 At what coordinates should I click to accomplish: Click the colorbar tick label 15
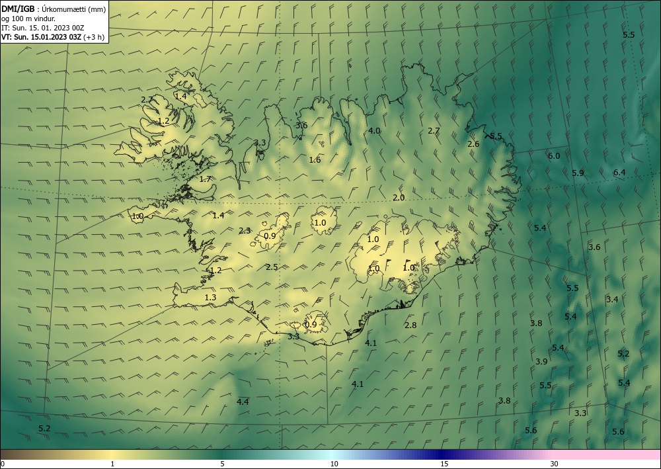tap(444, 464)
